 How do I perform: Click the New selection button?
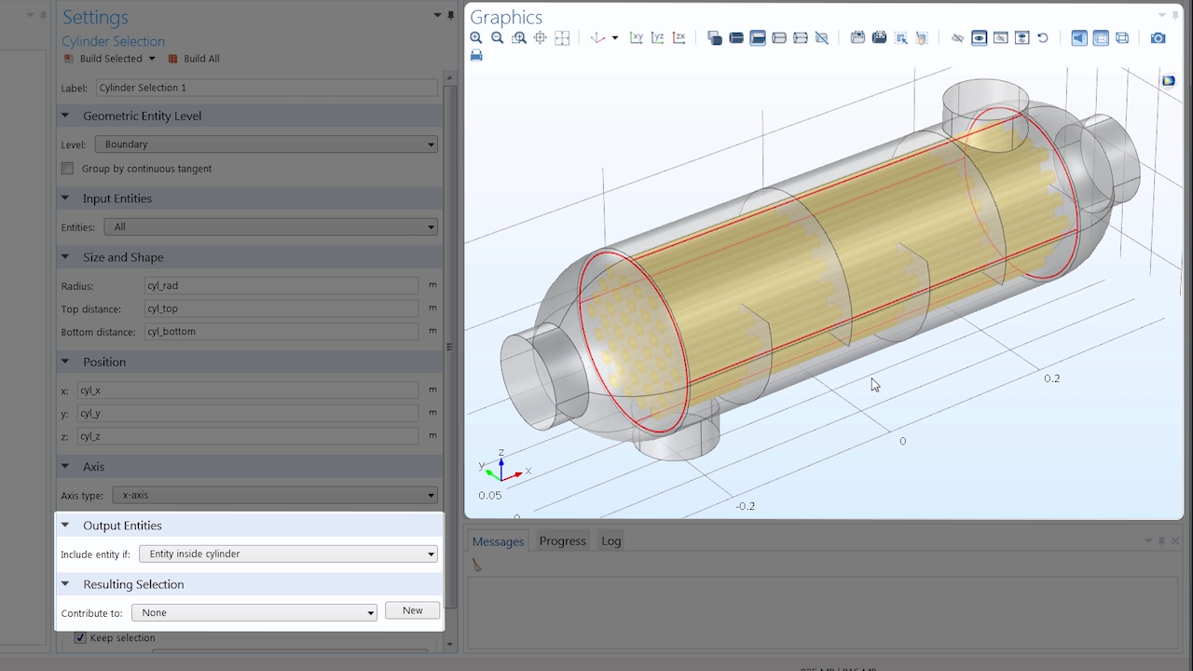pos(413,611)
